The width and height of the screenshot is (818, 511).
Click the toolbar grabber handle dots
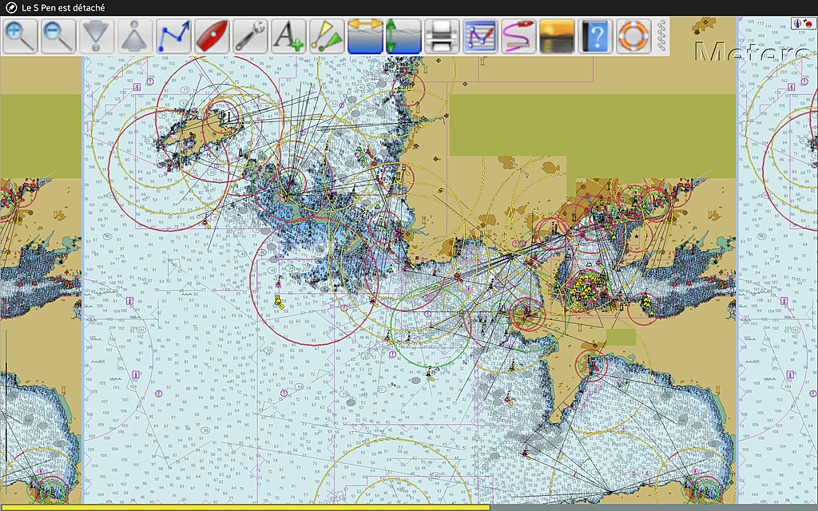(x=661, y=36)
